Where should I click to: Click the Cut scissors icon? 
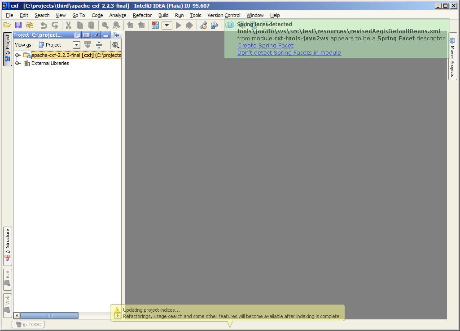68,25
